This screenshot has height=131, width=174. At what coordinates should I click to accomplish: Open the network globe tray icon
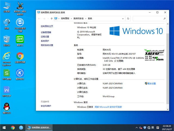[149, 128]
